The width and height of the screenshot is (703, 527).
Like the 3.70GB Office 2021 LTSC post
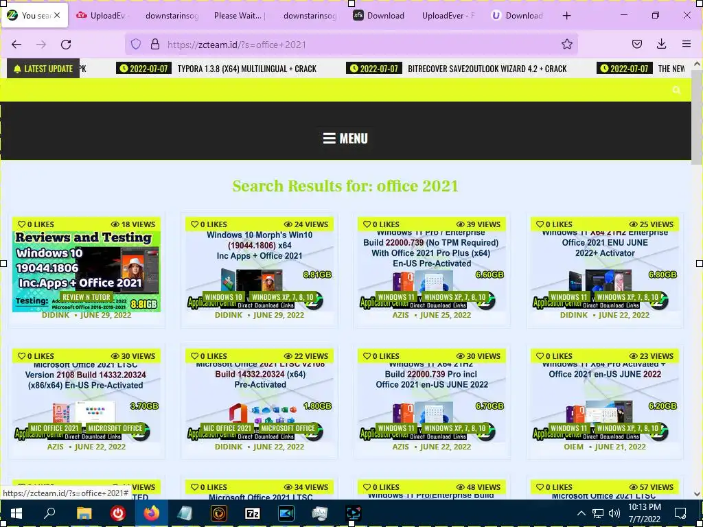(x=36, y=356)
